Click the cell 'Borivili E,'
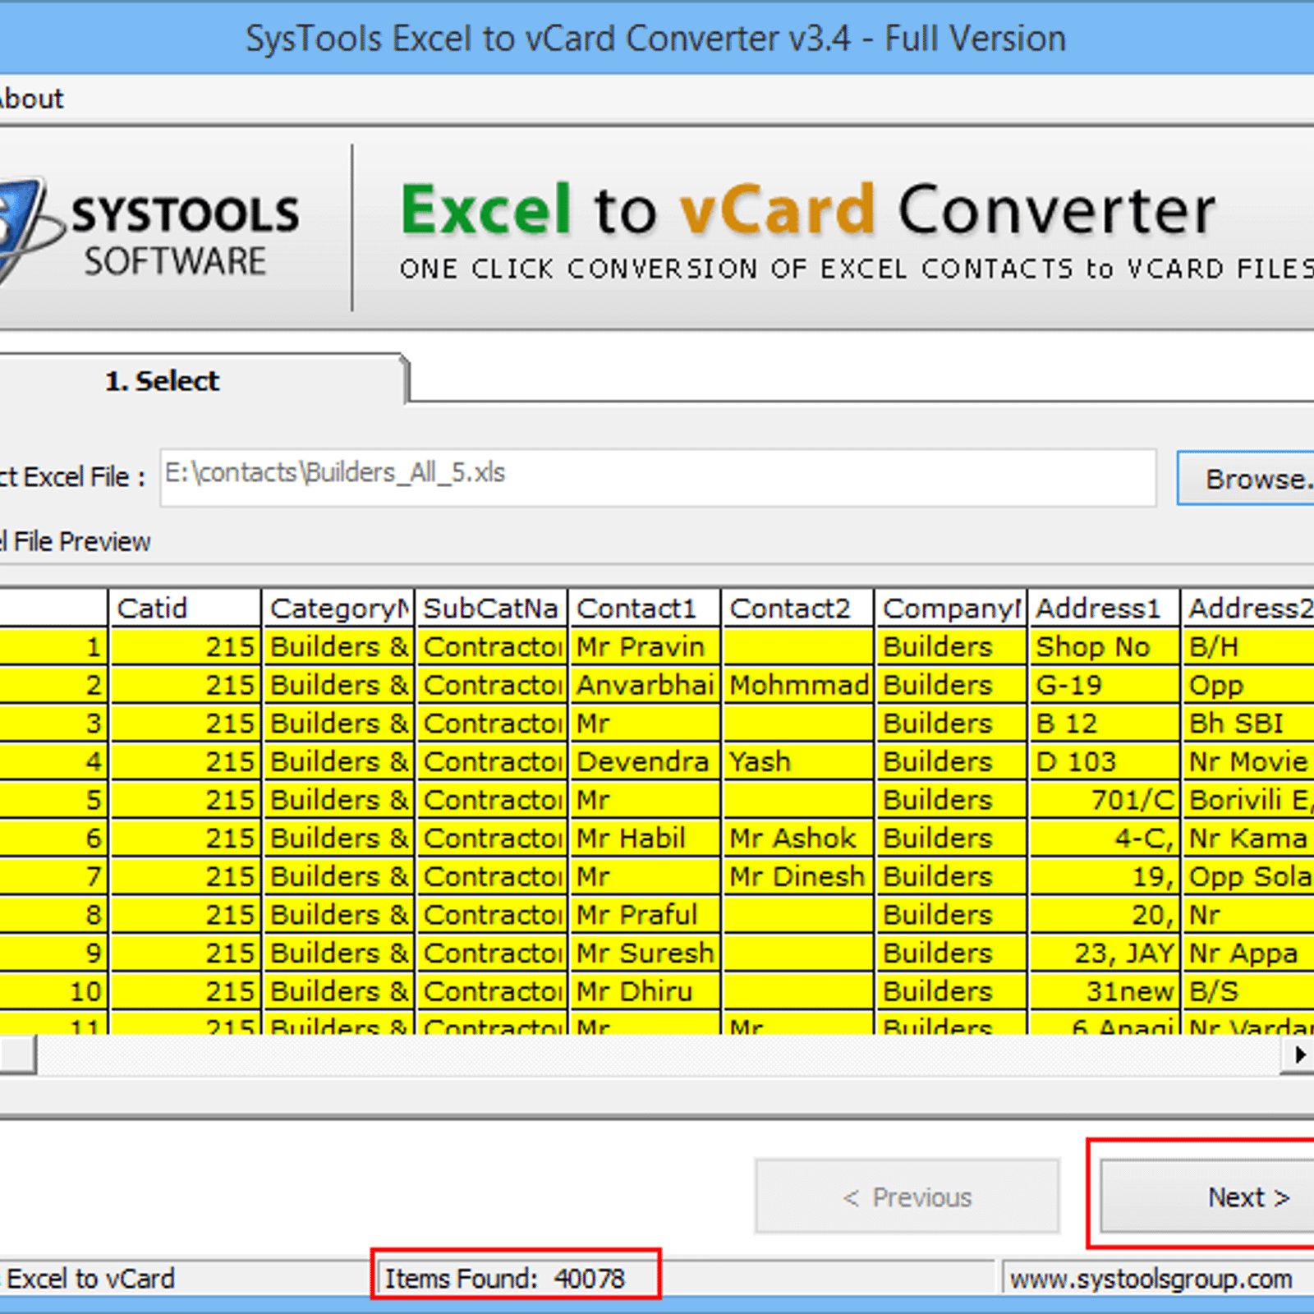The width and height of the screenshot is (1314, 1314). (1248, 800)
